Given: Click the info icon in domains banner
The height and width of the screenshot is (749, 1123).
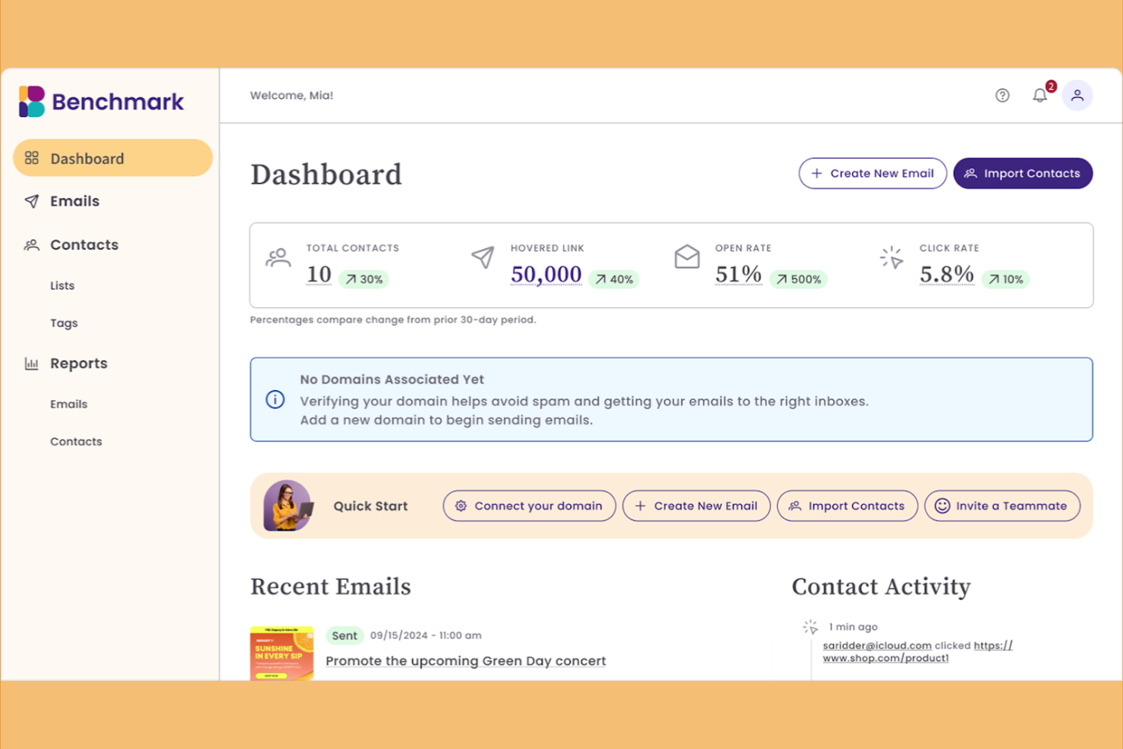Looking at the screenshot, I should (x=275, y=399).
